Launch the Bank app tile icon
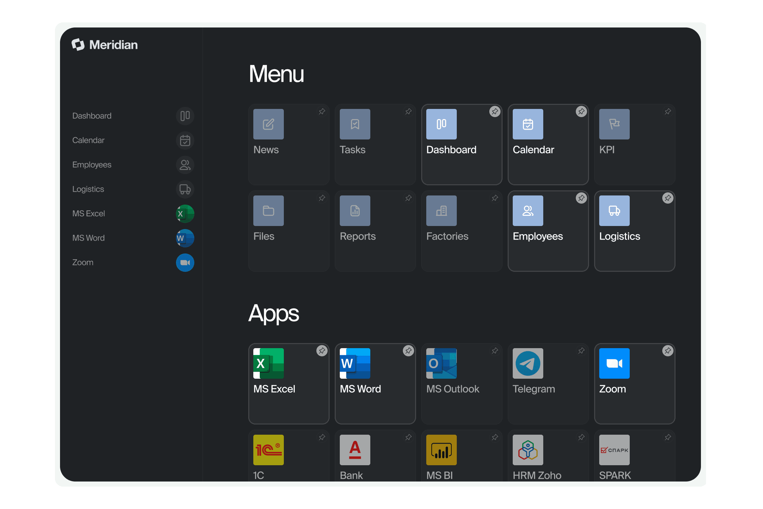This screenshot has width=763, height=509. point(355,450)
